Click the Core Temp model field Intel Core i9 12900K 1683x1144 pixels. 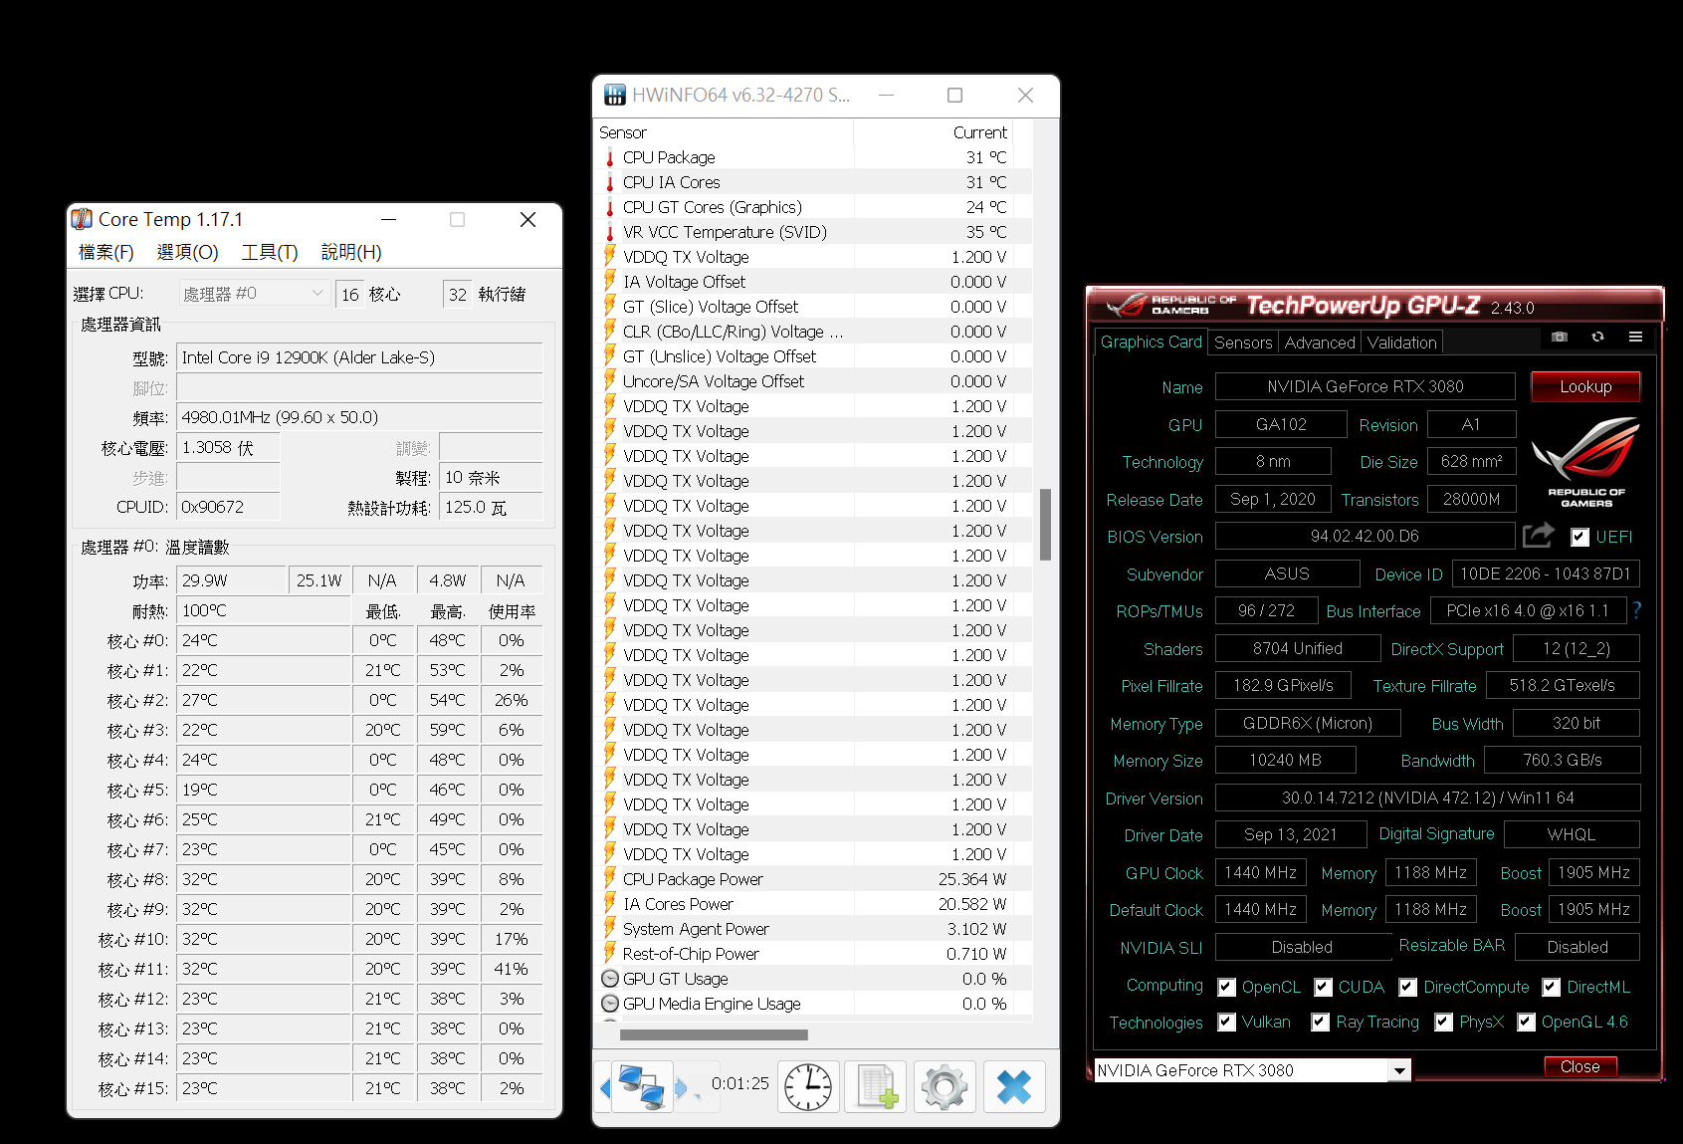tap(359, 357)
